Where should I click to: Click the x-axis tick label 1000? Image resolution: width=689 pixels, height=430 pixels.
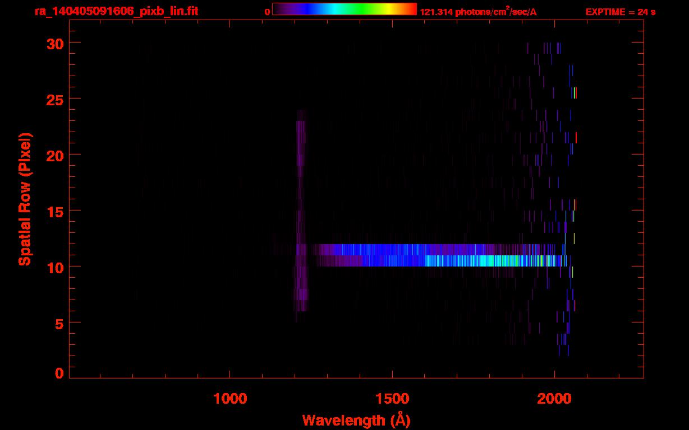click(230, 399)
